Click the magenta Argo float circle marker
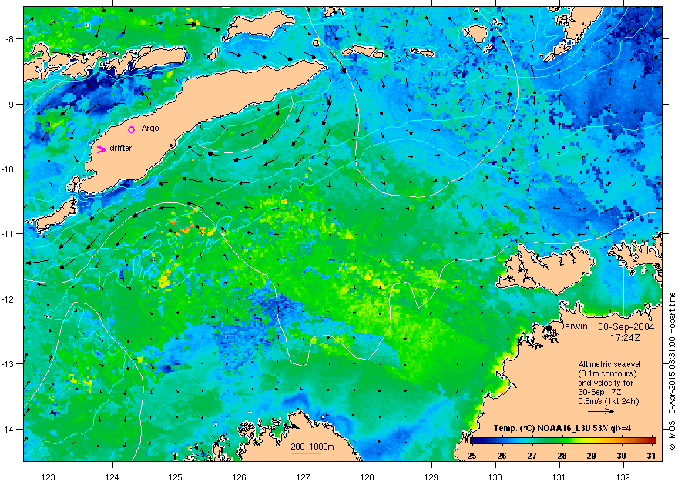Image resolution: width=678 pixels, height=485 pixels. 132,129
